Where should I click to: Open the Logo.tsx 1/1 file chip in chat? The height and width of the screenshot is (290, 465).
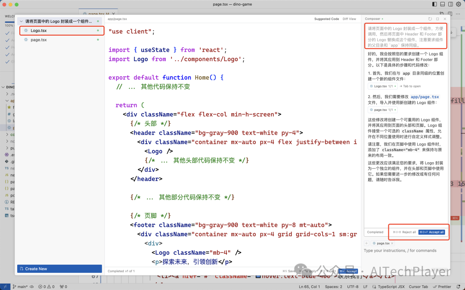point(383,86)
